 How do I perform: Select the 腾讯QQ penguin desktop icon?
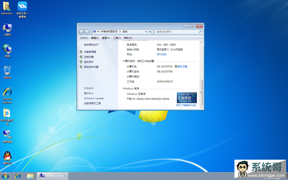click(7, 158)
